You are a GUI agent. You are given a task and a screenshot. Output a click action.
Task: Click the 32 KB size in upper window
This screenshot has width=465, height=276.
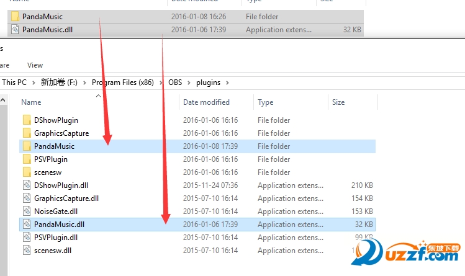coord(352,30)
